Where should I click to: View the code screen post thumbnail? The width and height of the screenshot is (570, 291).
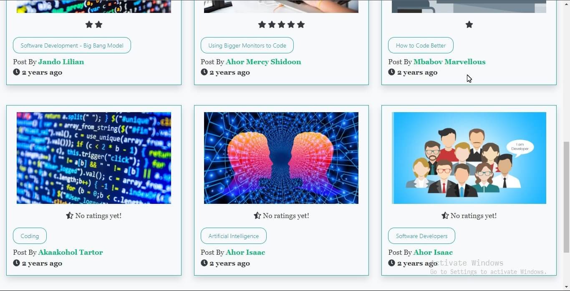94,158
